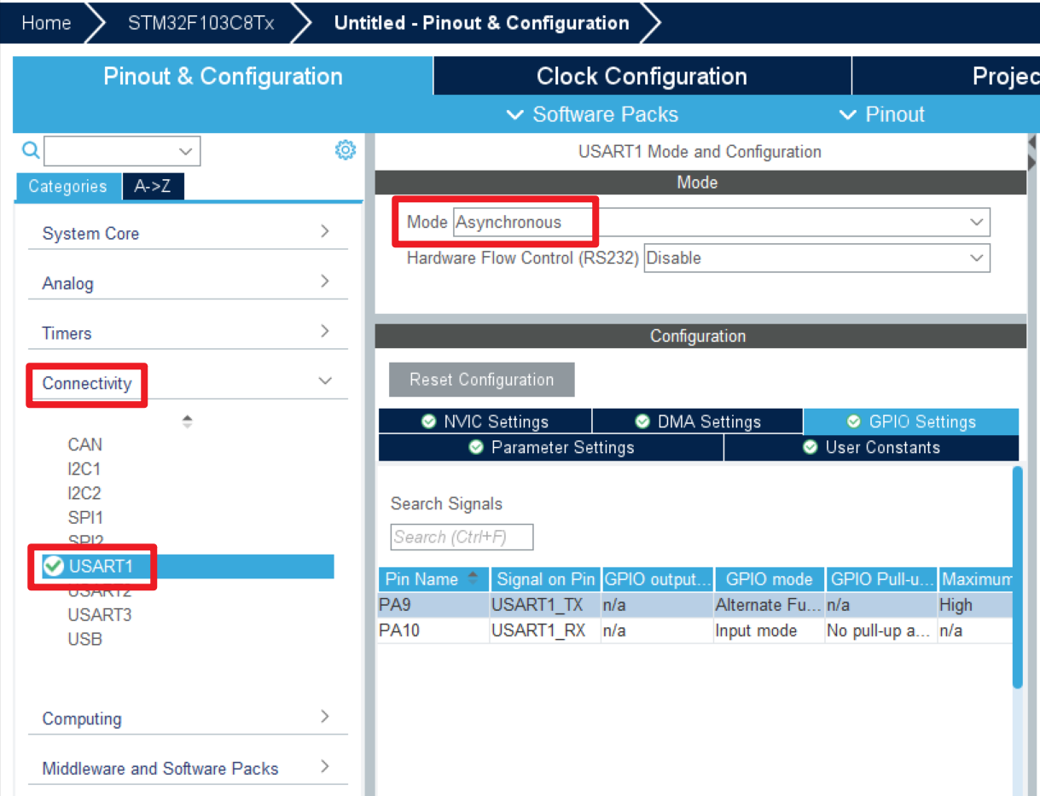Open the GPIO Settings tab
This screenshot has width=1040, height=796.
pyautogui.click(x=910, y=421)
